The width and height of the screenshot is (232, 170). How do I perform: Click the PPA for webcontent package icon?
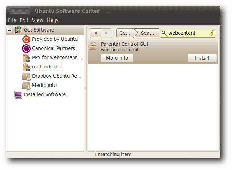[x=26, y=58]
